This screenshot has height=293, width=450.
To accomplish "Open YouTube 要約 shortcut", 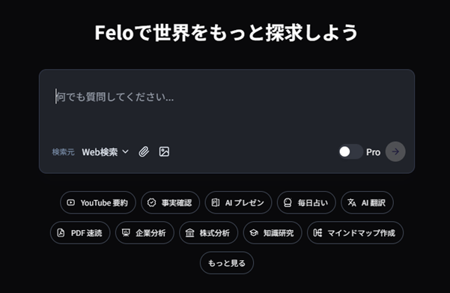I will (98, 203).
